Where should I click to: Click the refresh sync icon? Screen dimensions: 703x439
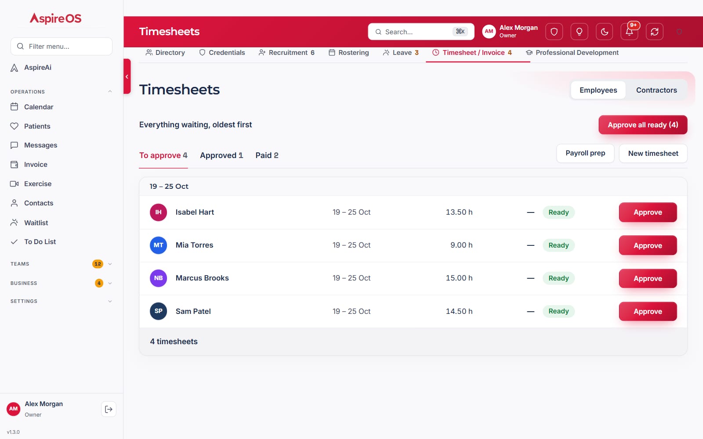click(655, 32)
